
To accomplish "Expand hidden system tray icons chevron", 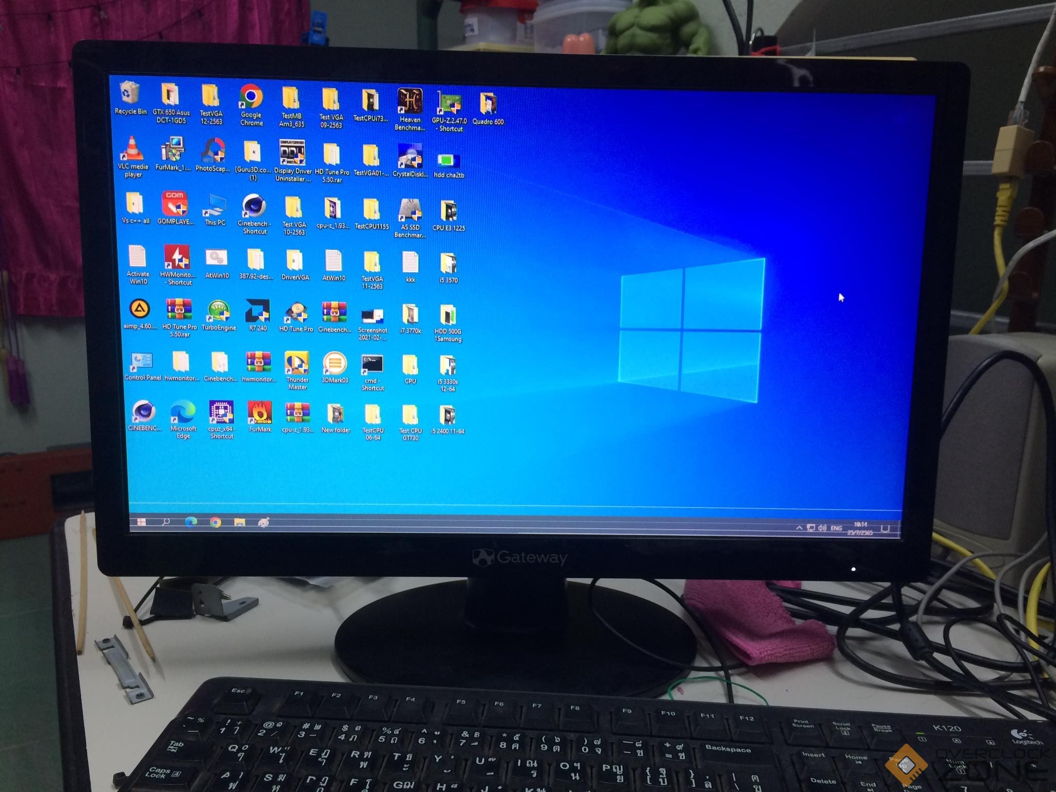I will click(x=799, y=527).
